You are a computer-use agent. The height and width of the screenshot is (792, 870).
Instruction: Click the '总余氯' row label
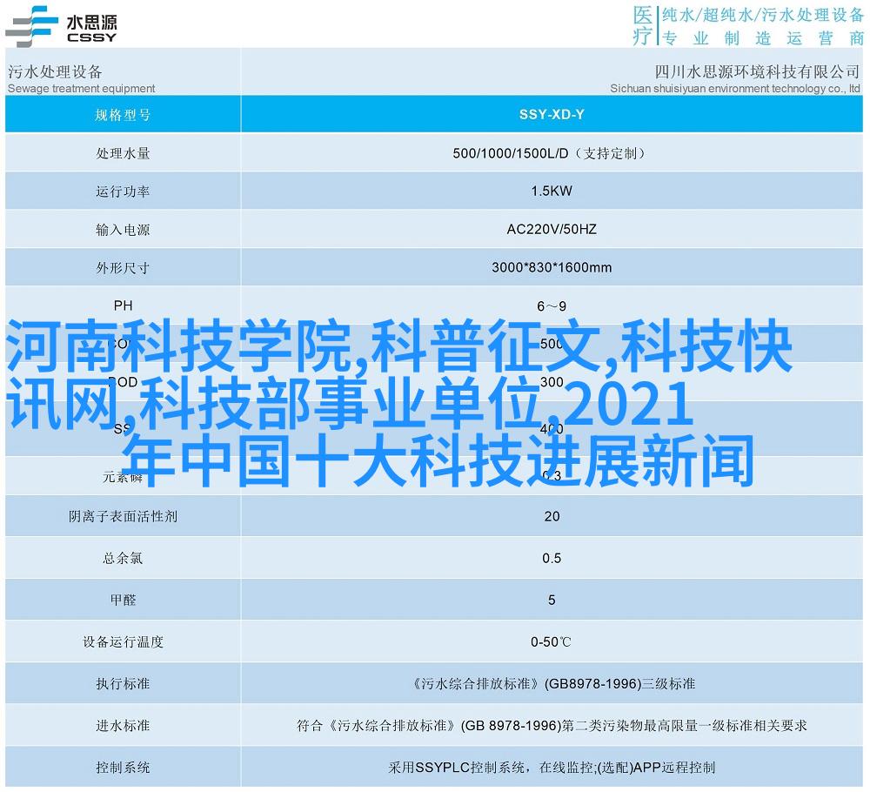[123, 559]
